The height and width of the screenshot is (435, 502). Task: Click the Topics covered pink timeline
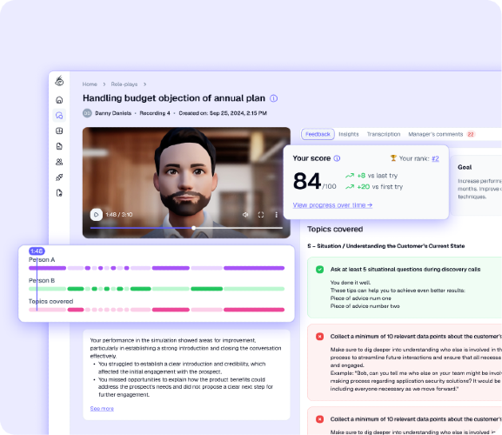tap(157, 310)
